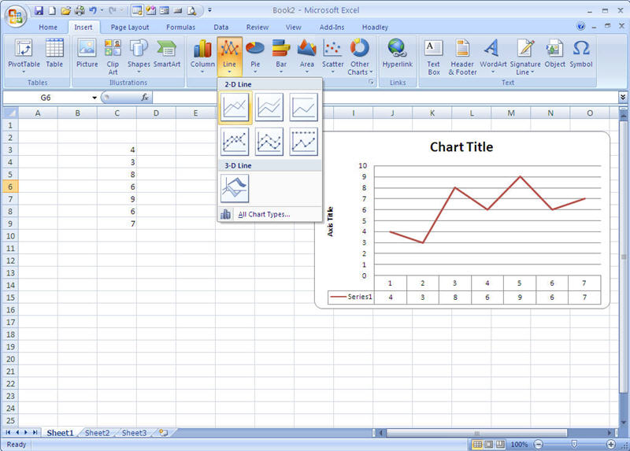Choose the 100% Stacked Line chart type

[x=304, y=107]
